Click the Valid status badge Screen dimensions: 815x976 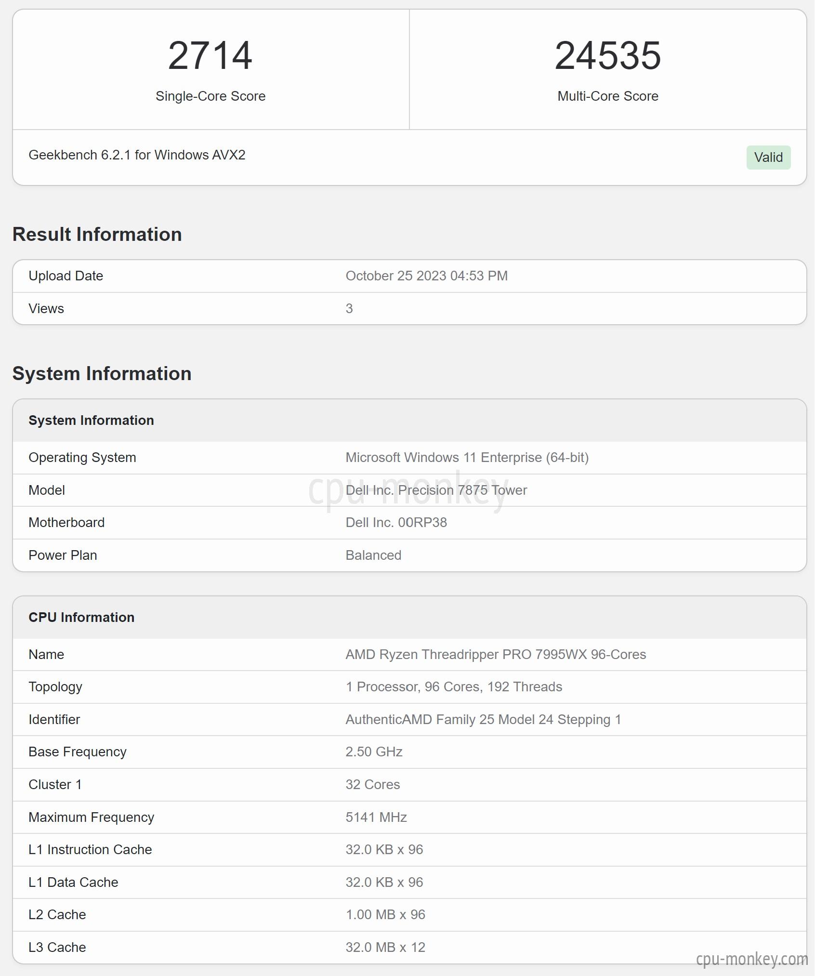point(768,157)
